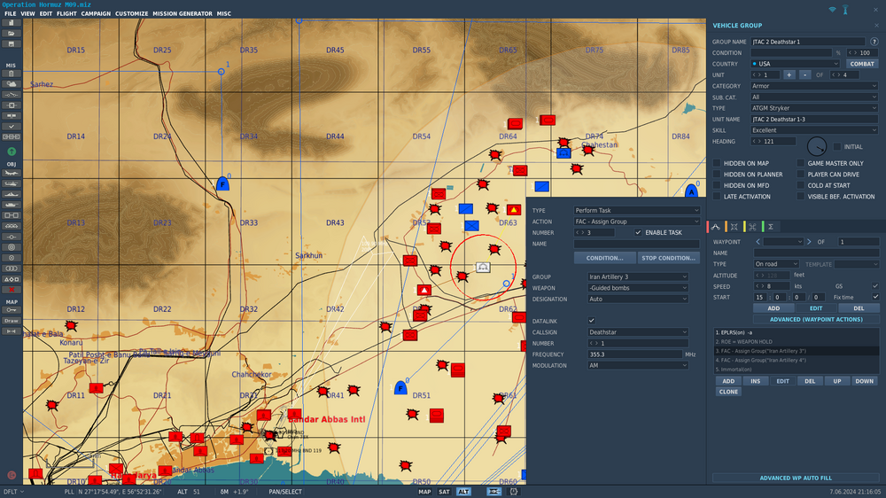The width and height of the screenshot is (886, 498).
Task: Click the save mission disk icon
Action: point(12,43)
